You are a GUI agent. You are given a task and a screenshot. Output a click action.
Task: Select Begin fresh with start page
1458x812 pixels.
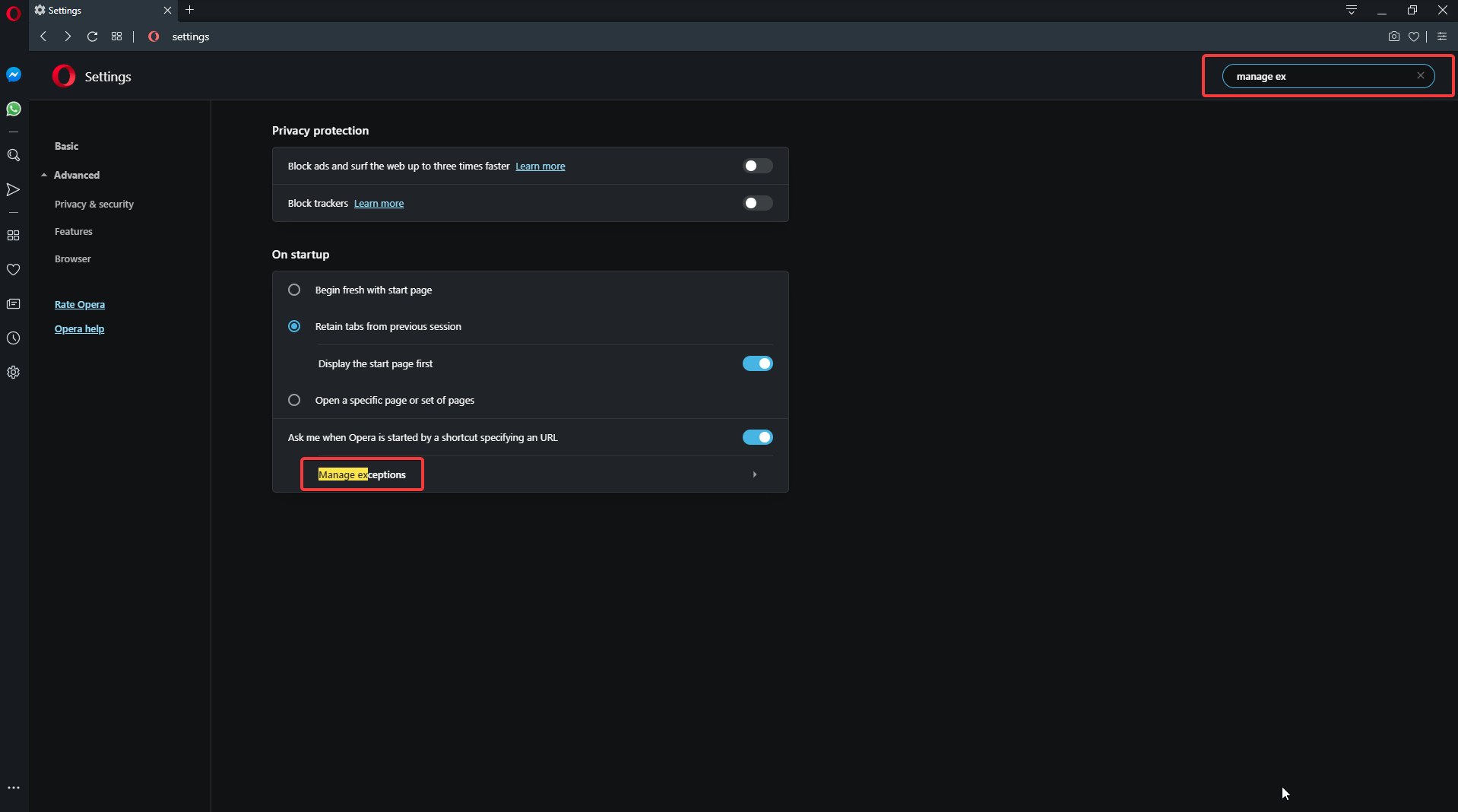pos(293,290)
